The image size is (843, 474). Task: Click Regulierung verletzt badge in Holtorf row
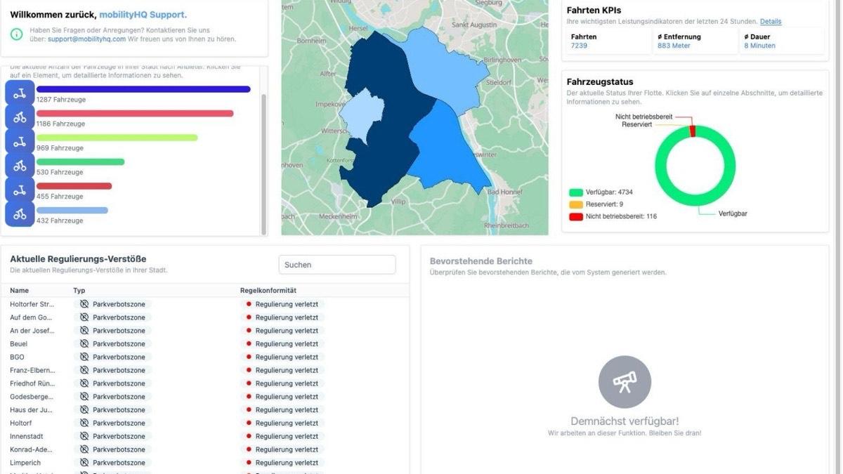coord(282,423)
